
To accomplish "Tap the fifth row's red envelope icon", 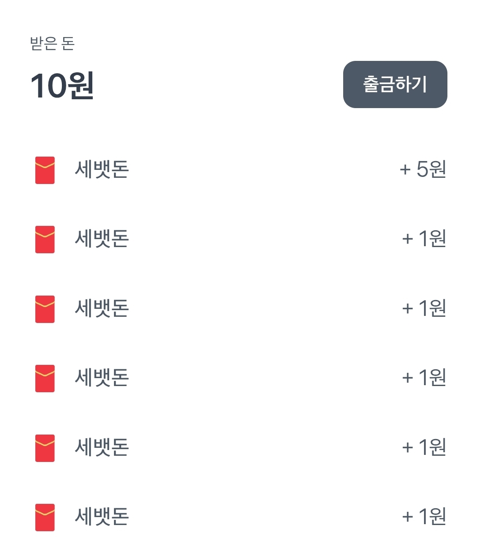I will coord(45,448).
